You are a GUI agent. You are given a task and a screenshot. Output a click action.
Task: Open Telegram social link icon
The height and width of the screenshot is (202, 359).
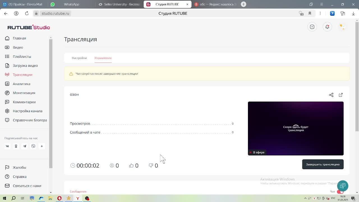(25, 146)
